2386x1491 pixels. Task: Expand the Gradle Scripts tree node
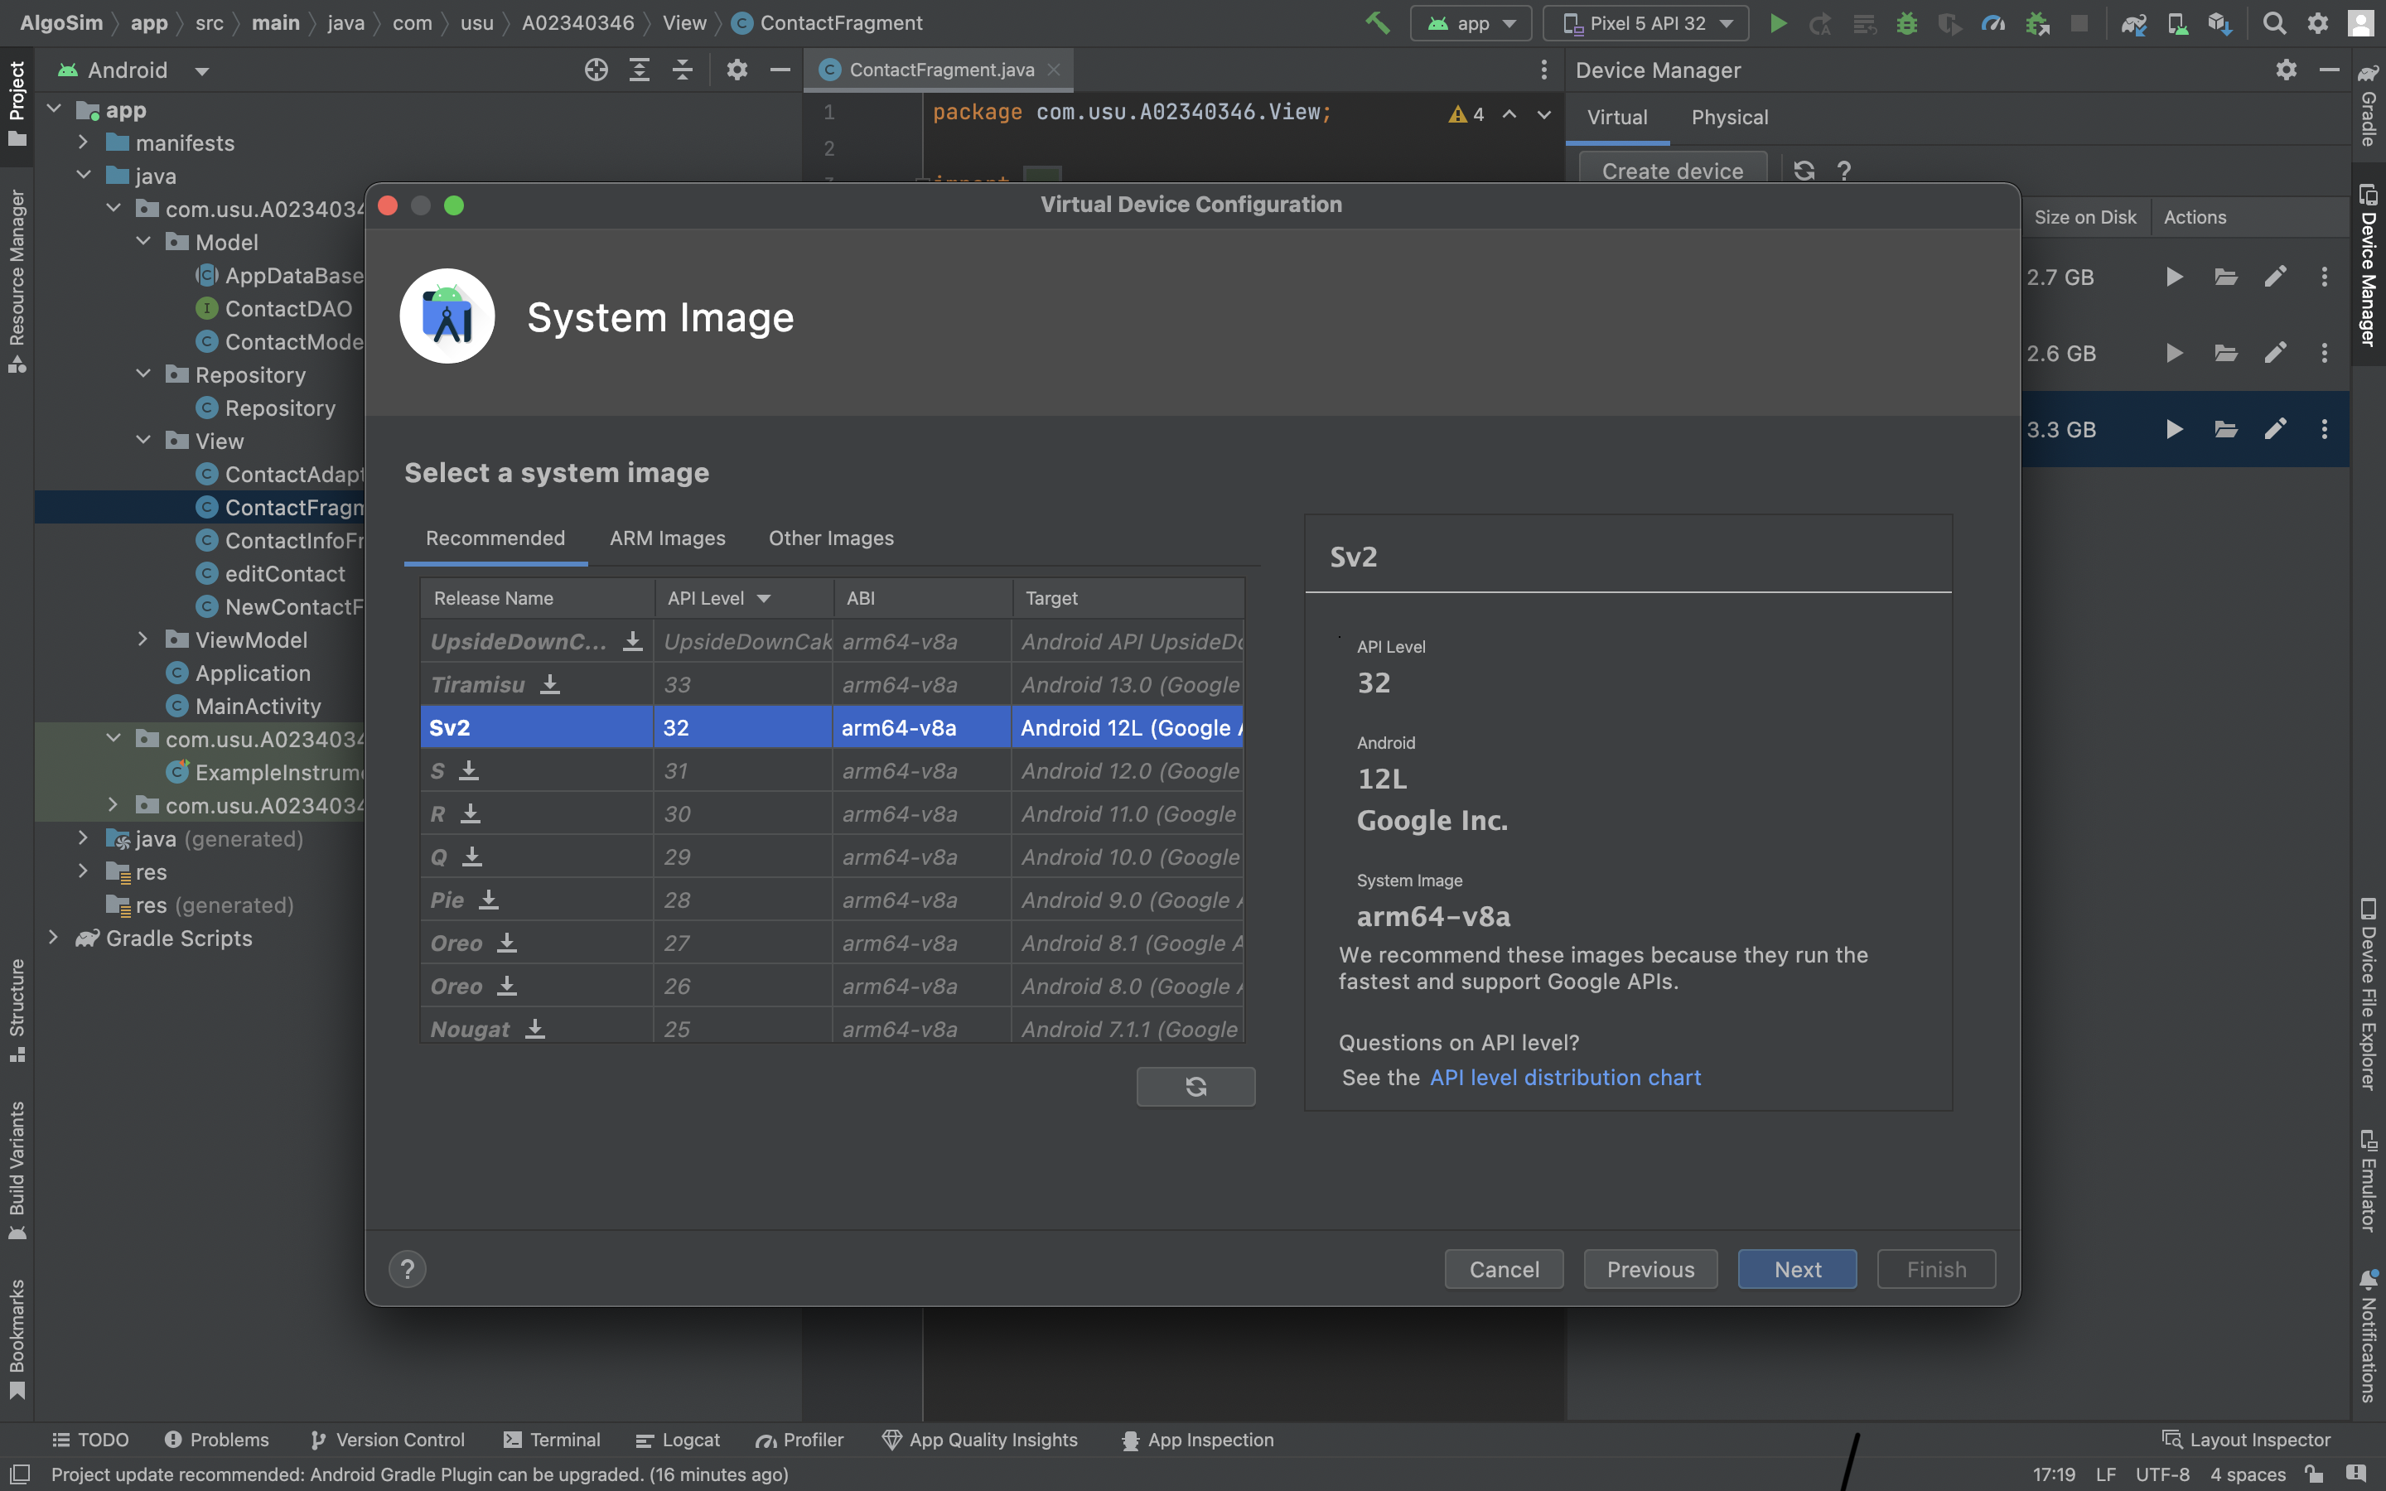[54, 938]
